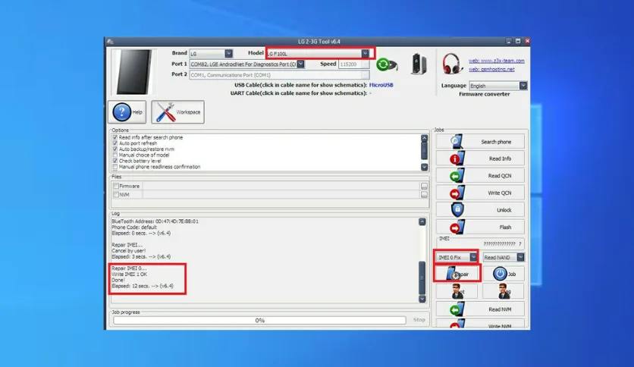Close the LG 2-3G Tool window
This screenshot has height=367, width=634.
pyautogui.click(x=527, y=41)
